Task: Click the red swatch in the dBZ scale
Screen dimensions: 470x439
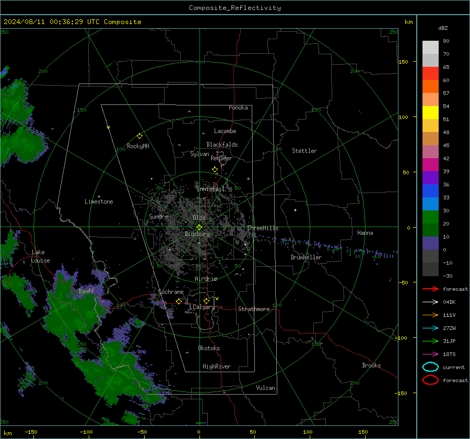Action: tap(430, 74)
